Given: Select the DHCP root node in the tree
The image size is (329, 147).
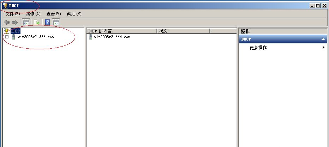Looking at the screenshot, I should [16, 31].
